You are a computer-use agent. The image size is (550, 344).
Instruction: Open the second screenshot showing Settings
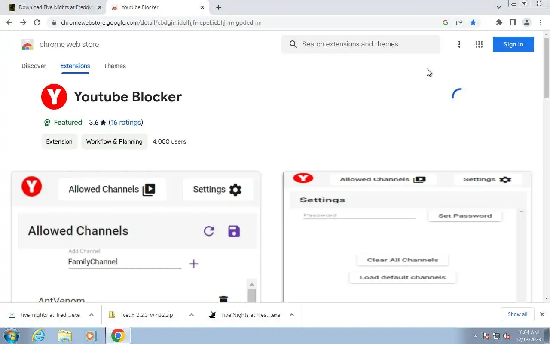pyautogui.click(x=407, y=237)
